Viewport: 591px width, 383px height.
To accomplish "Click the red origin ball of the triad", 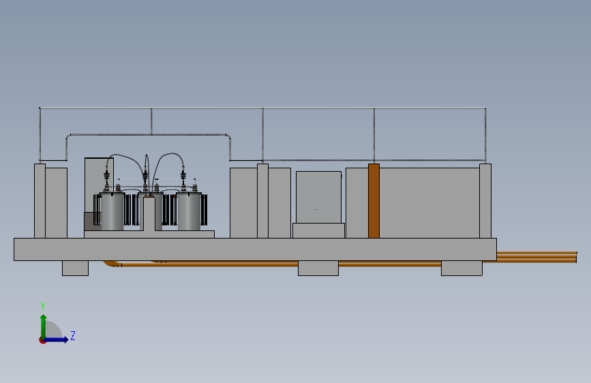I will point(42,340).
